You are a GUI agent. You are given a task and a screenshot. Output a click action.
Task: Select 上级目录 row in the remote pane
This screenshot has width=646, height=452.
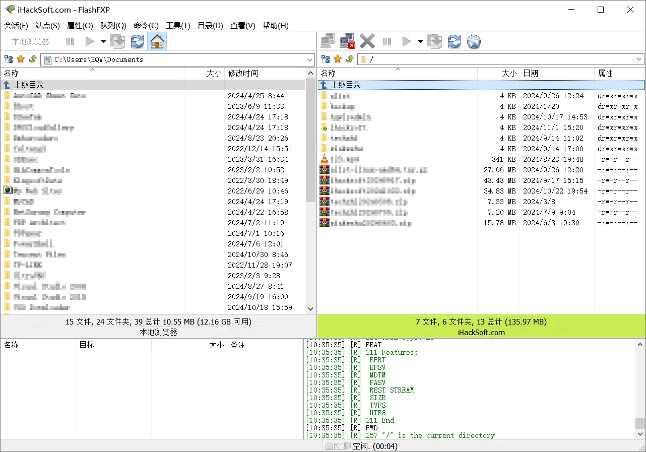tap(481, 85)
